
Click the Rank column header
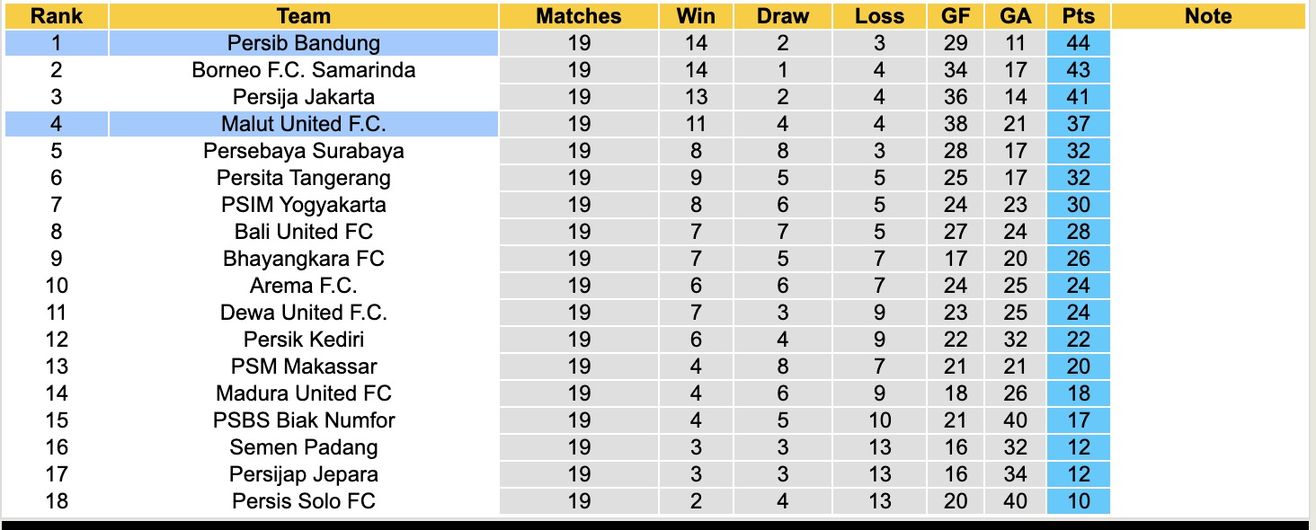[x=57, y=16]
